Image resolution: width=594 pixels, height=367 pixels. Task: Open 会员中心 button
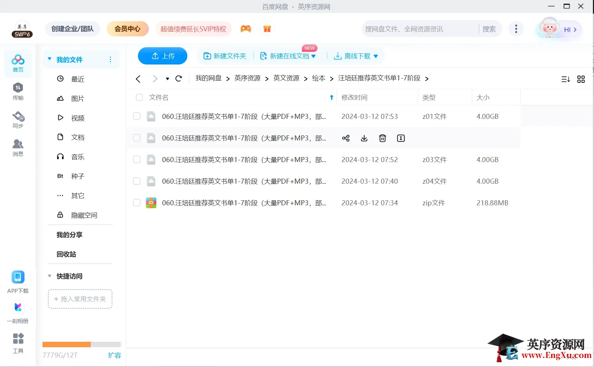[x=128, y=29]
